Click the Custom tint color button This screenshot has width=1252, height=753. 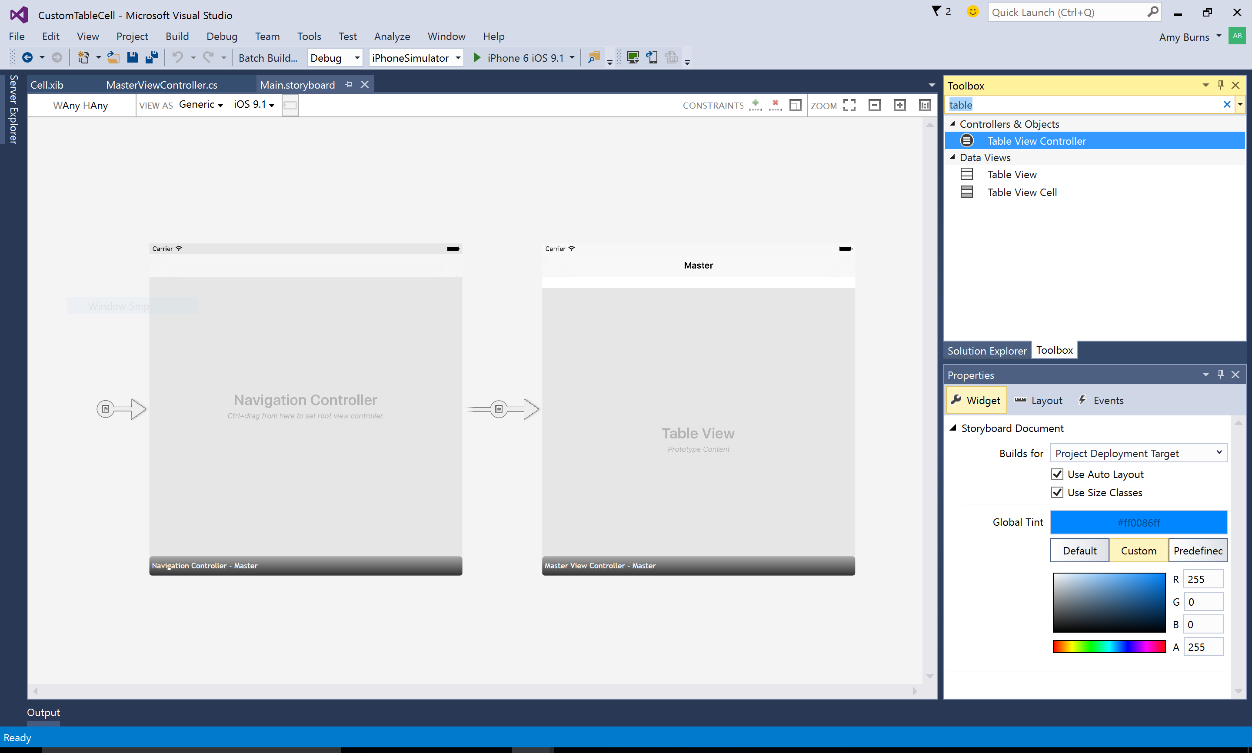(1139, 550)
